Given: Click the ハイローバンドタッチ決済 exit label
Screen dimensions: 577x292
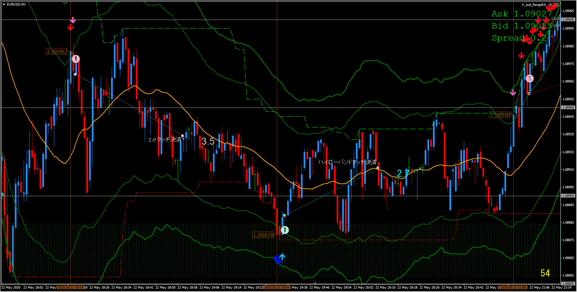Looking at the screenshot, I should (x=347, y=162).
